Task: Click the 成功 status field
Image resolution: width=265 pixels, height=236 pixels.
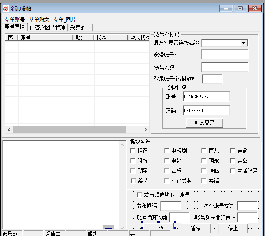Action: [x=118, y=233]
